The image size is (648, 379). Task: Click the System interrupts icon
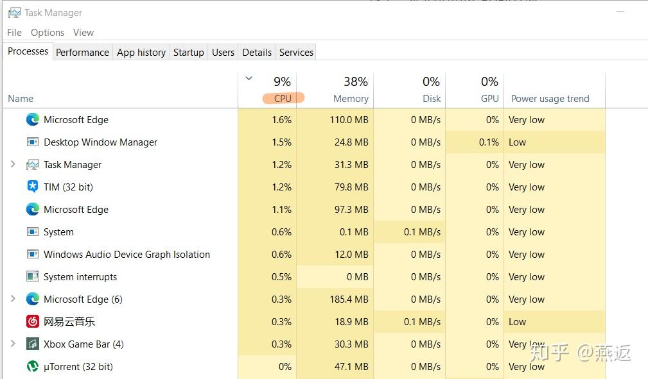(x=33, y=276)
